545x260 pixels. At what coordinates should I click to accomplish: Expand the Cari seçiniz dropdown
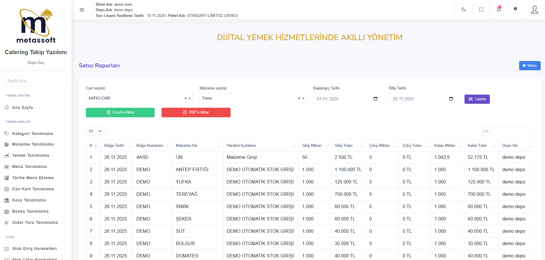click(x=189, y=98)
